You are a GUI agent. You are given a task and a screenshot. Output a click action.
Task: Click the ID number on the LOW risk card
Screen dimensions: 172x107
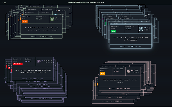point(147,30)
